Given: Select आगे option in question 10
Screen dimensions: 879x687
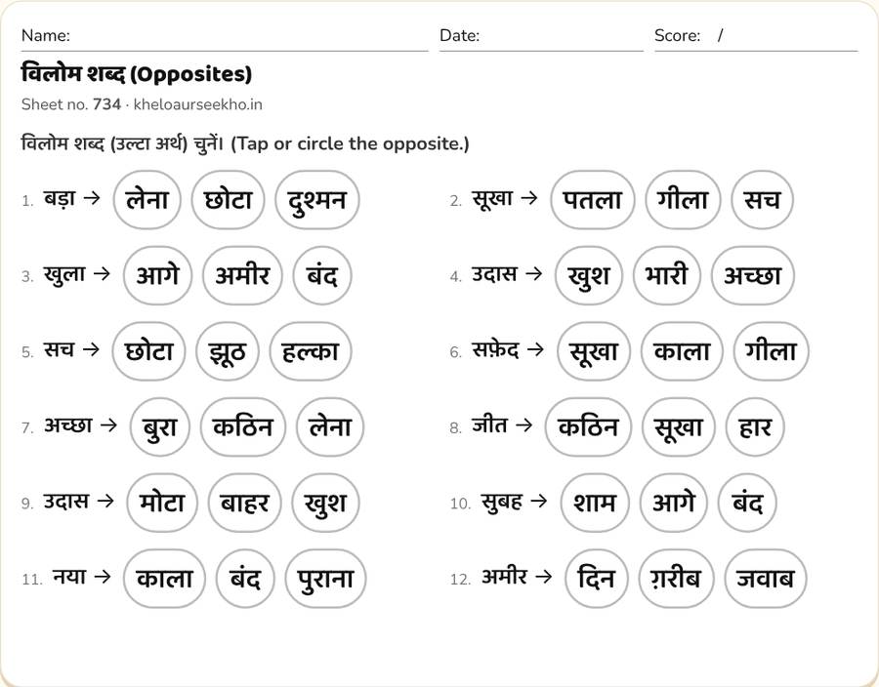Looking at the screenshot, I should (674, 503).
